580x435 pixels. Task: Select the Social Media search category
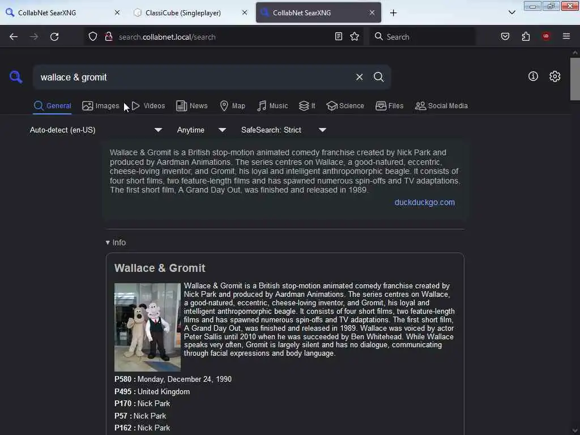[441, 106]
